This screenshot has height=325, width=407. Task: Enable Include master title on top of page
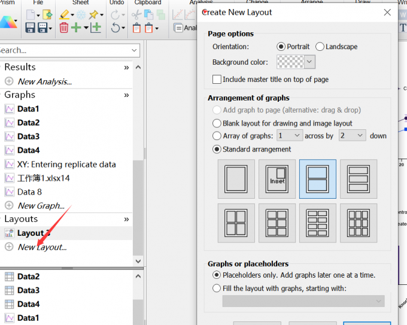[217, 79]
